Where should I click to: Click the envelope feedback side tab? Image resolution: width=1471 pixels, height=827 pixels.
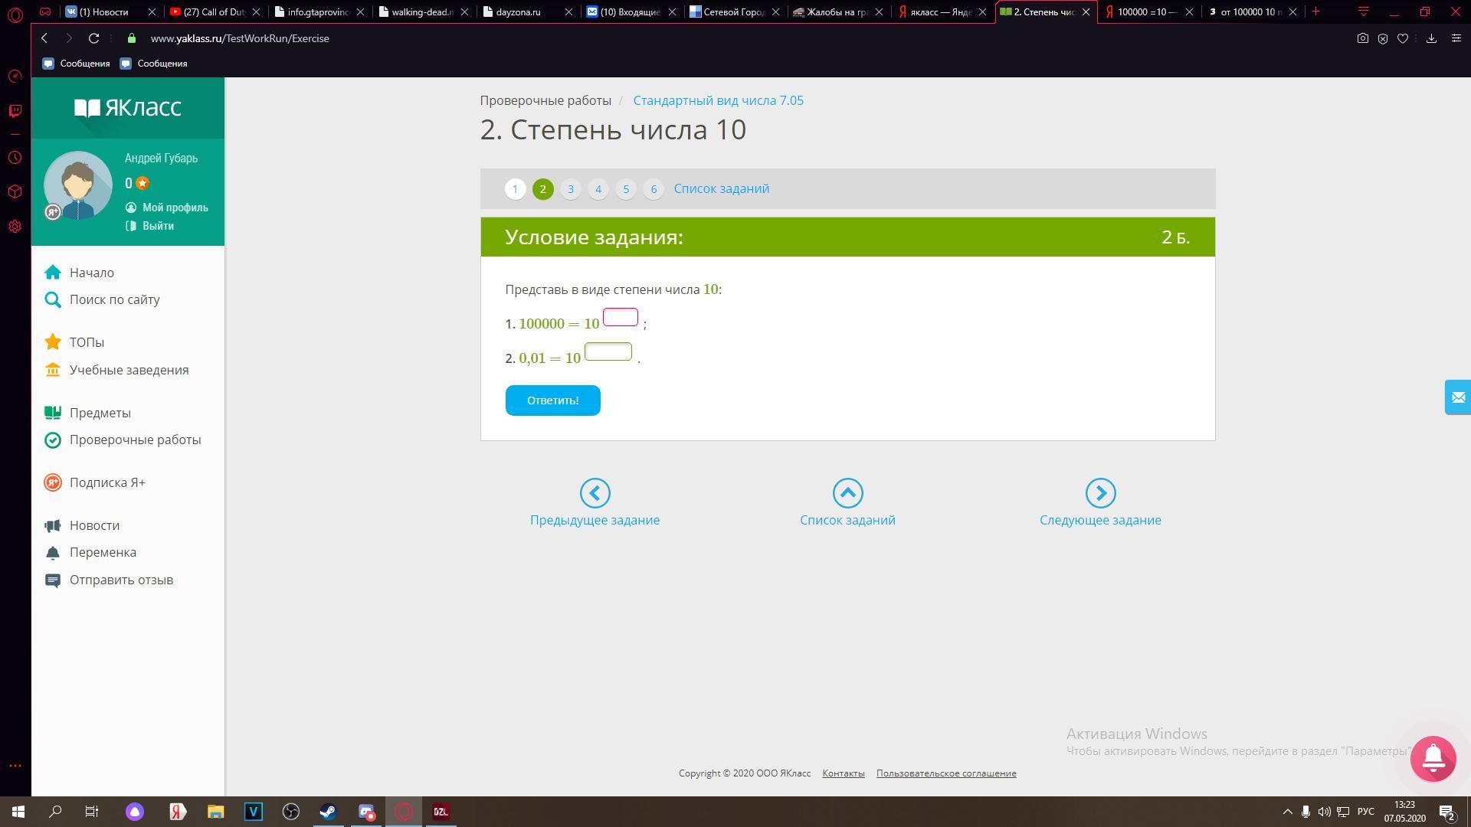point(1457,397)
